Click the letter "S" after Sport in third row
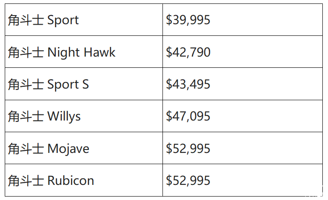328x200 pixels. pos(85,84)
